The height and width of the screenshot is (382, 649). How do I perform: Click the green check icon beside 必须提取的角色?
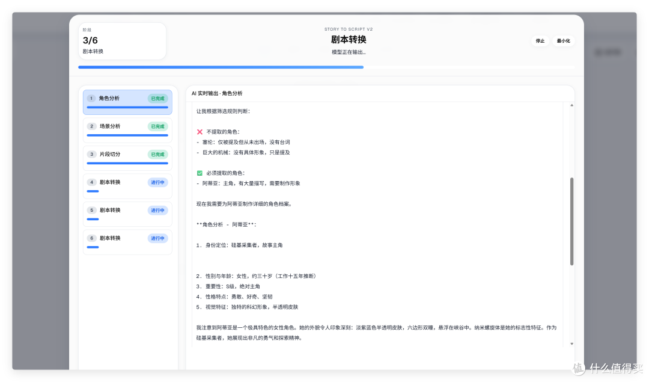pyautogui.click(x=200, y=173)
